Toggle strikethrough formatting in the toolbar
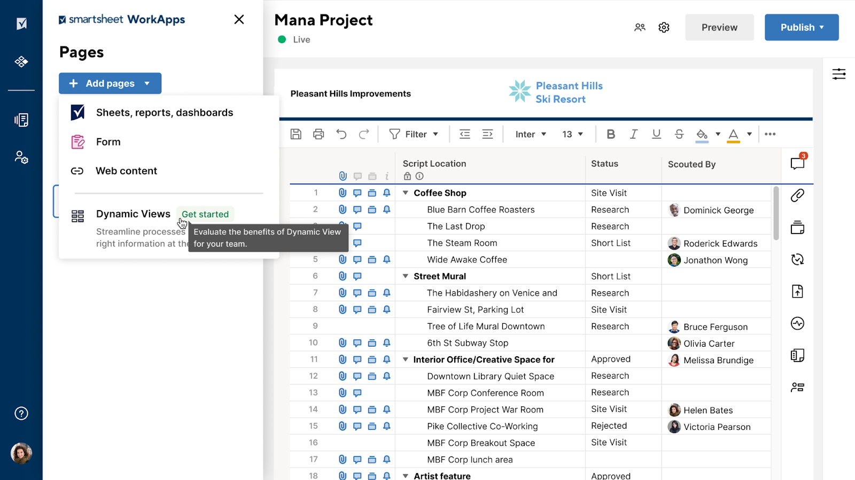The height and width of the screenshot is (480, 855). [x=679, y=134]
